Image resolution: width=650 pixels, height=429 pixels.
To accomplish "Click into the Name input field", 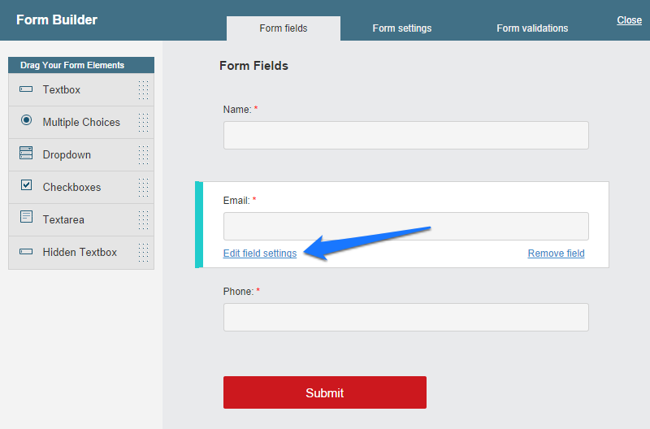I will coord(405,136).
